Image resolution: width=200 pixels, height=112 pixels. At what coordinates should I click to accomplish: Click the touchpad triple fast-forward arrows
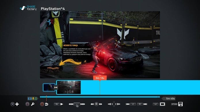[x=83, y=104]
